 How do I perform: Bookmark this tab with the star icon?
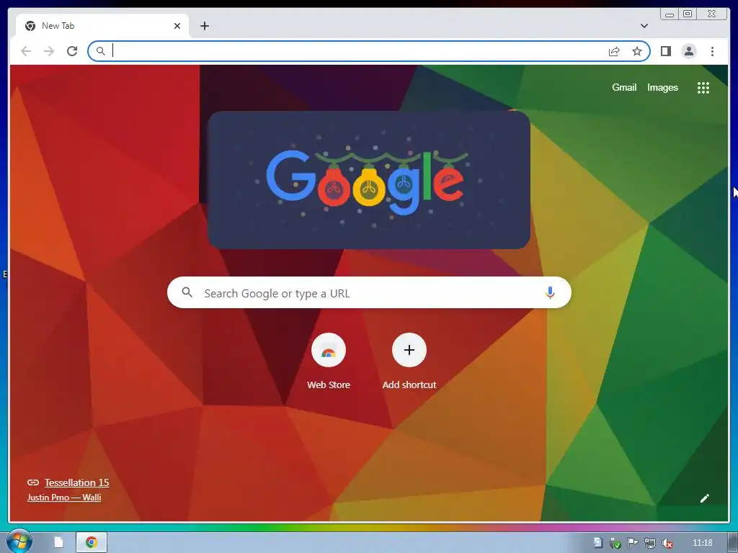637,51
